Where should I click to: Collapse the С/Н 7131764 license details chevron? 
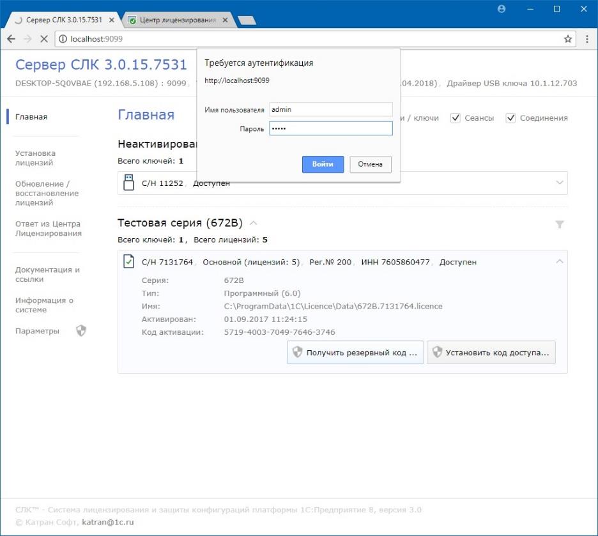coord(560,261)
